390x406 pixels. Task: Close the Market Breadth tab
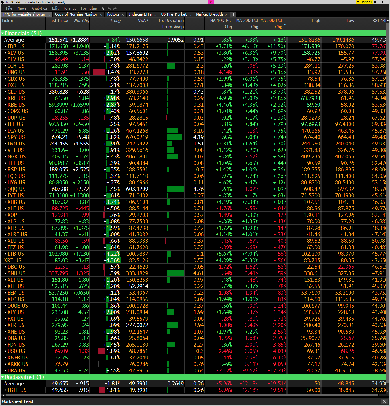pyautogui.click(x=226, y=14)
